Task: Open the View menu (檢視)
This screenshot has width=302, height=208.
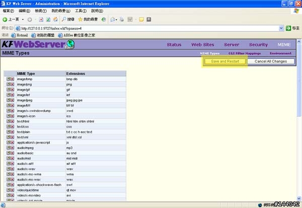Action: (41, 11)
